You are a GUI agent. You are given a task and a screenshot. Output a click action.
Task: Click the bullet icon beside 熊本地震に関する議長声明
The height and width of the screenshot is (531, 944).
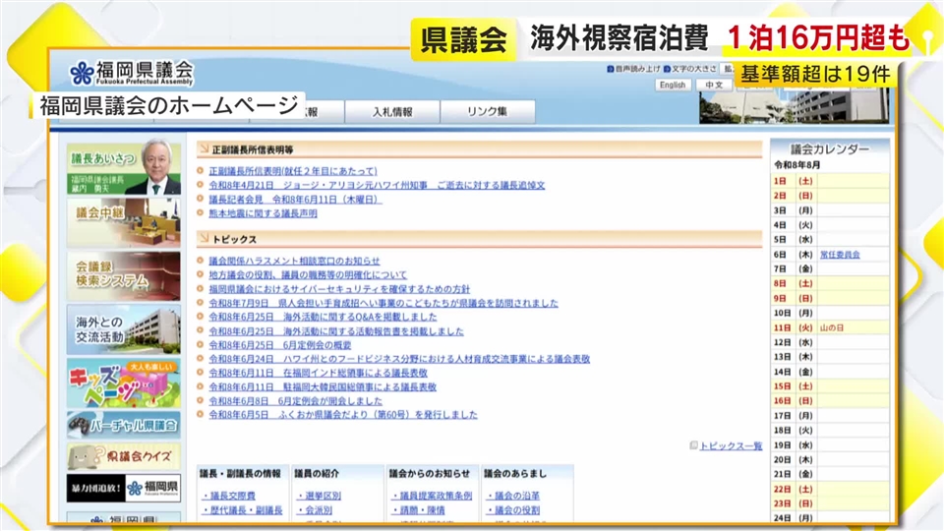pyautogui.click(x=201, y=212)
